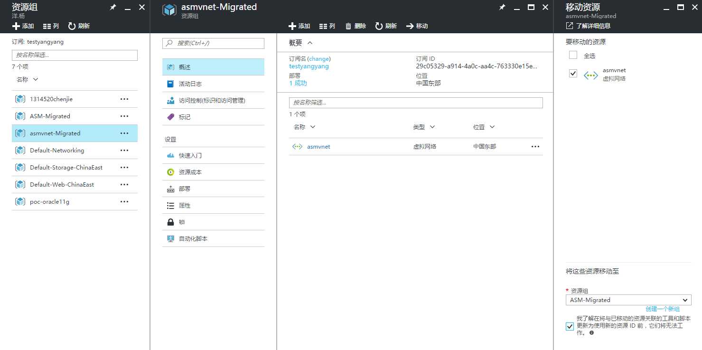
Task: Open the 1314520chenjie resource group
Action: click(51, 99)
